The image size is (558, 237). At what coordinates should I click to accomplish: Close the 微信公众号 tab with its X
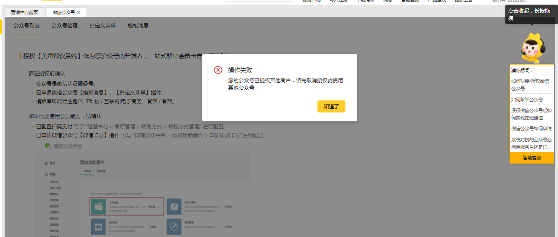click(79, 13)
